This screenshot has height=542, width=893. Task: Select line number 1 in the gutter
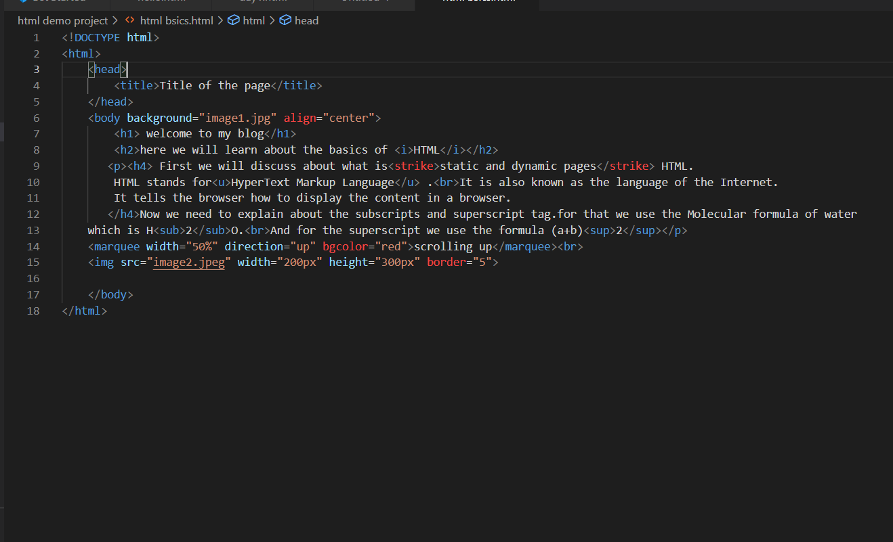[37, 37]
